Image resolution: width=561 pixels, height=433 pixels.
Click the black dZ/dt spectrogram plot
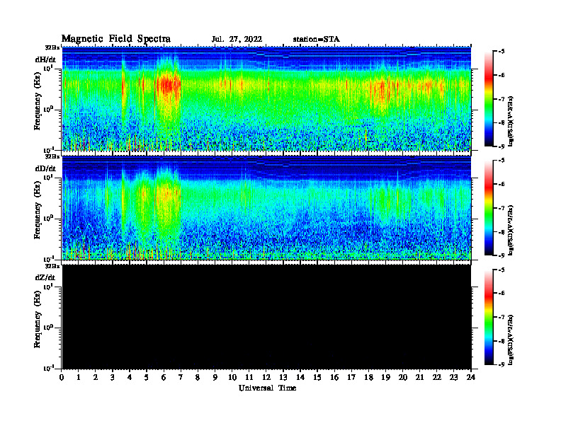266,317
